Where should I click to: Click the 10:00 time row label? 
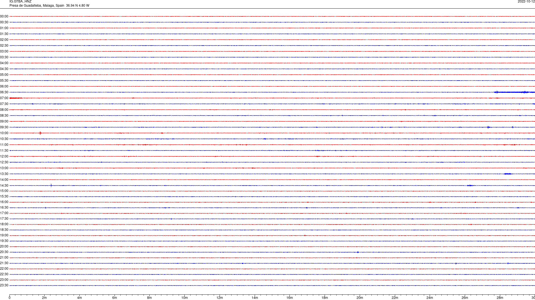click(4, 133)
